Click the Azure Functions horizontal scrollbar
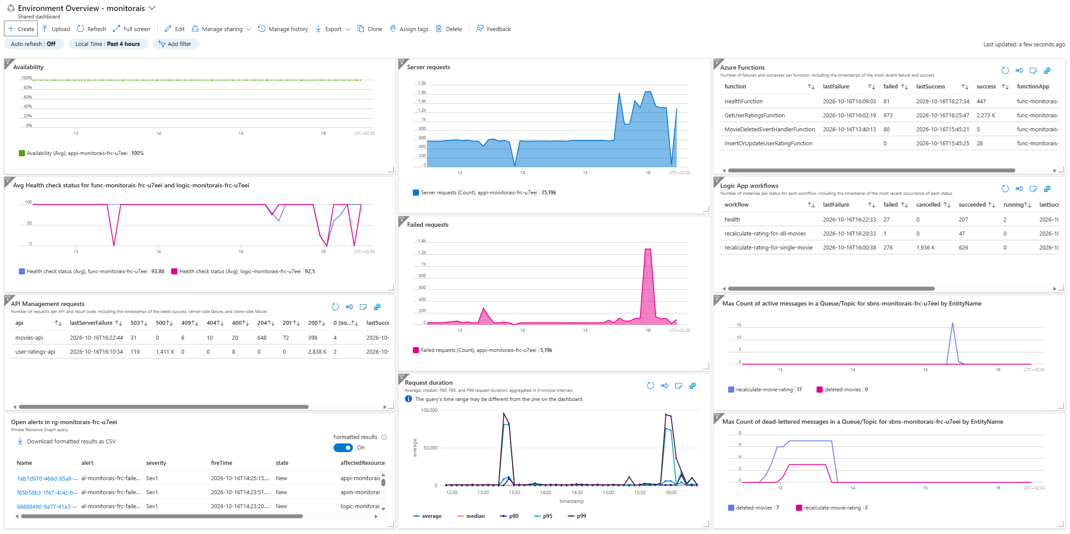This screenshot has height=534, width=1070. tap(871, 170)
